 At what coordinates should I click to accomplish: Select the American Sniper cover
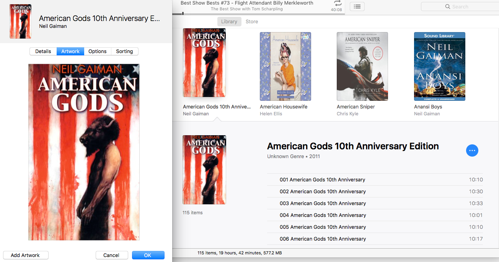pos(362,66)
